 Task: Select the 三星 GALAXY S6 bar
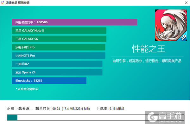pos(59,39)
